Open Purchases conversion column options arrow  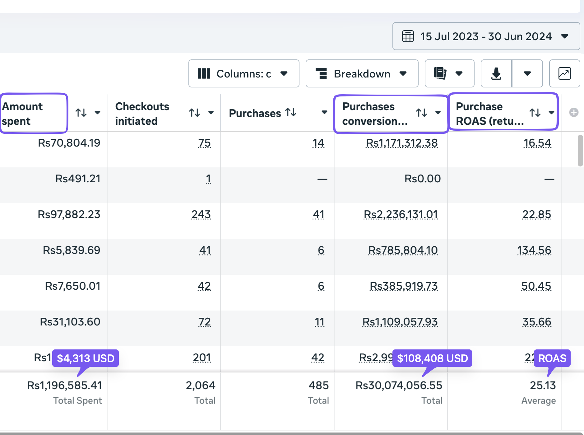point(438,112)
